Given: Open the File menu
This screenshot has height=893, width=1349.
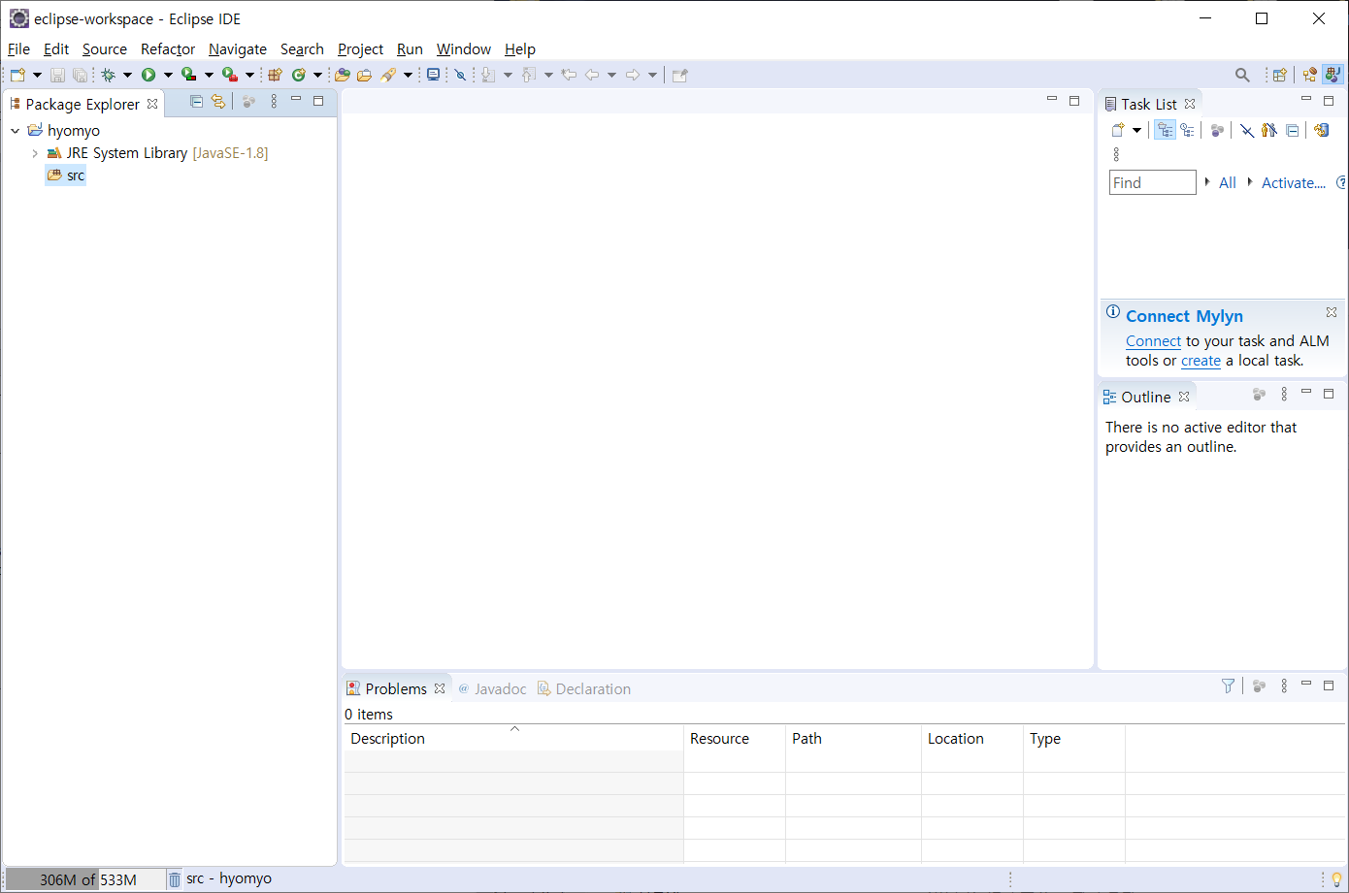Looking at the screenshot, I should click(18, 48).
